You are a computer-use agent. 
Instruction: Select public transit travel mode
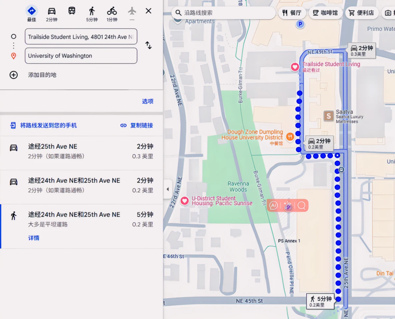point(72,11)
